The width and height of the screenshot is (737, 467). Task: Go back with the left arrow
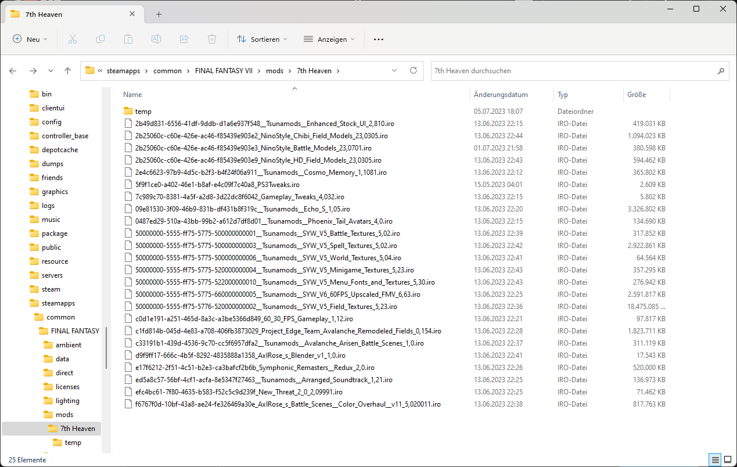(13, 71)
